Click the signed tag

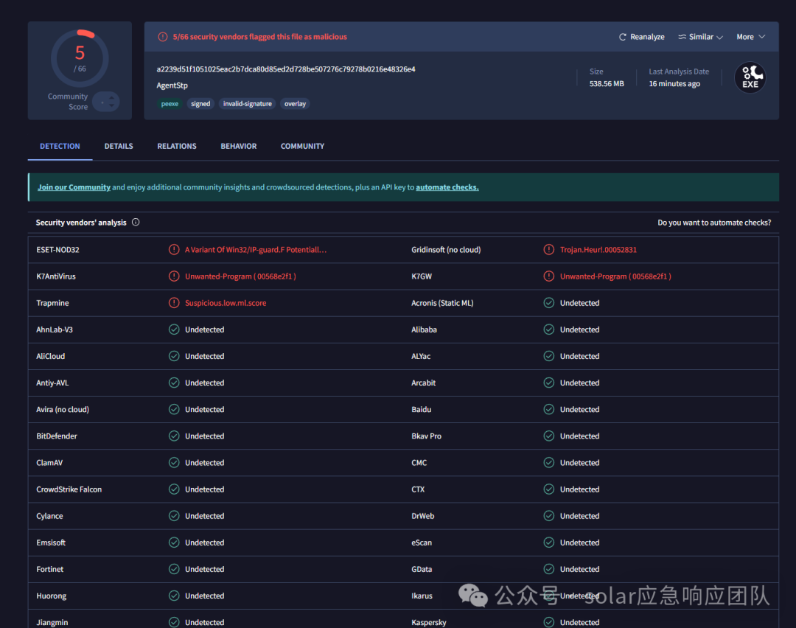pos(200,104)
